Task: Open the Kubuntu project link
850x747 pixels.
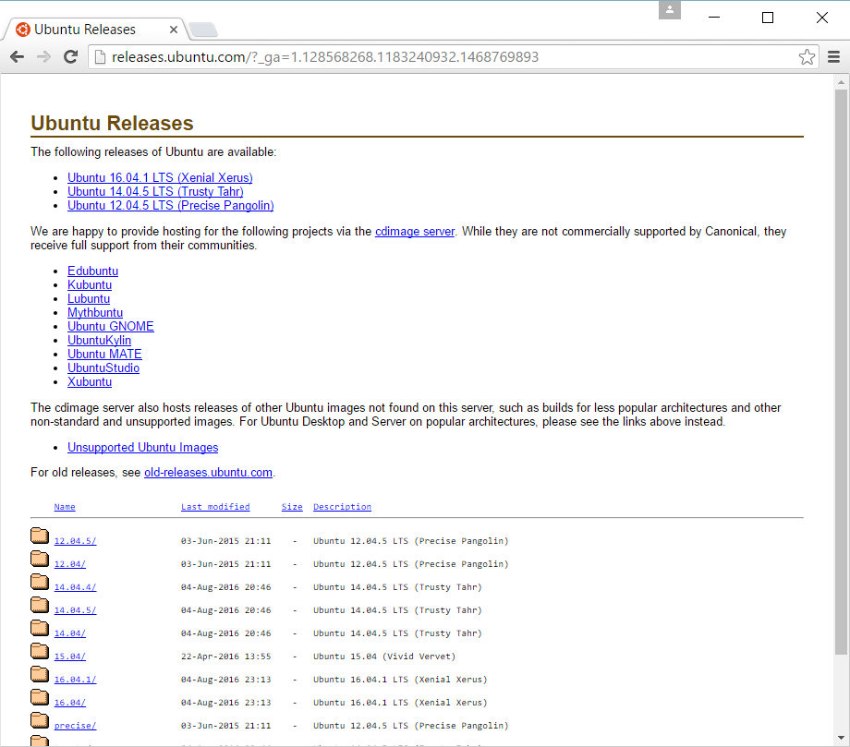Action: click(90, 285)
